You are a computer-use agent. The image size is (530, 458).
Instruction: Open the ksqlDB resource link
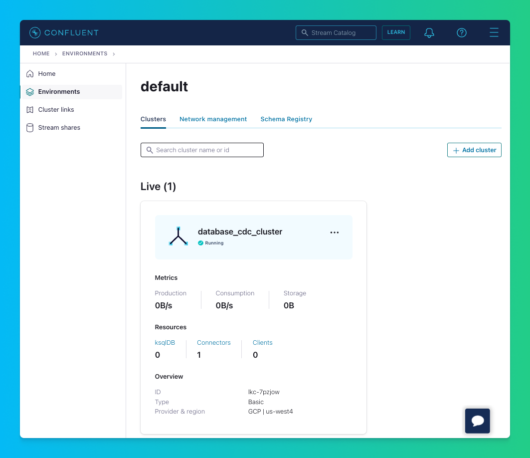point(165,343)
